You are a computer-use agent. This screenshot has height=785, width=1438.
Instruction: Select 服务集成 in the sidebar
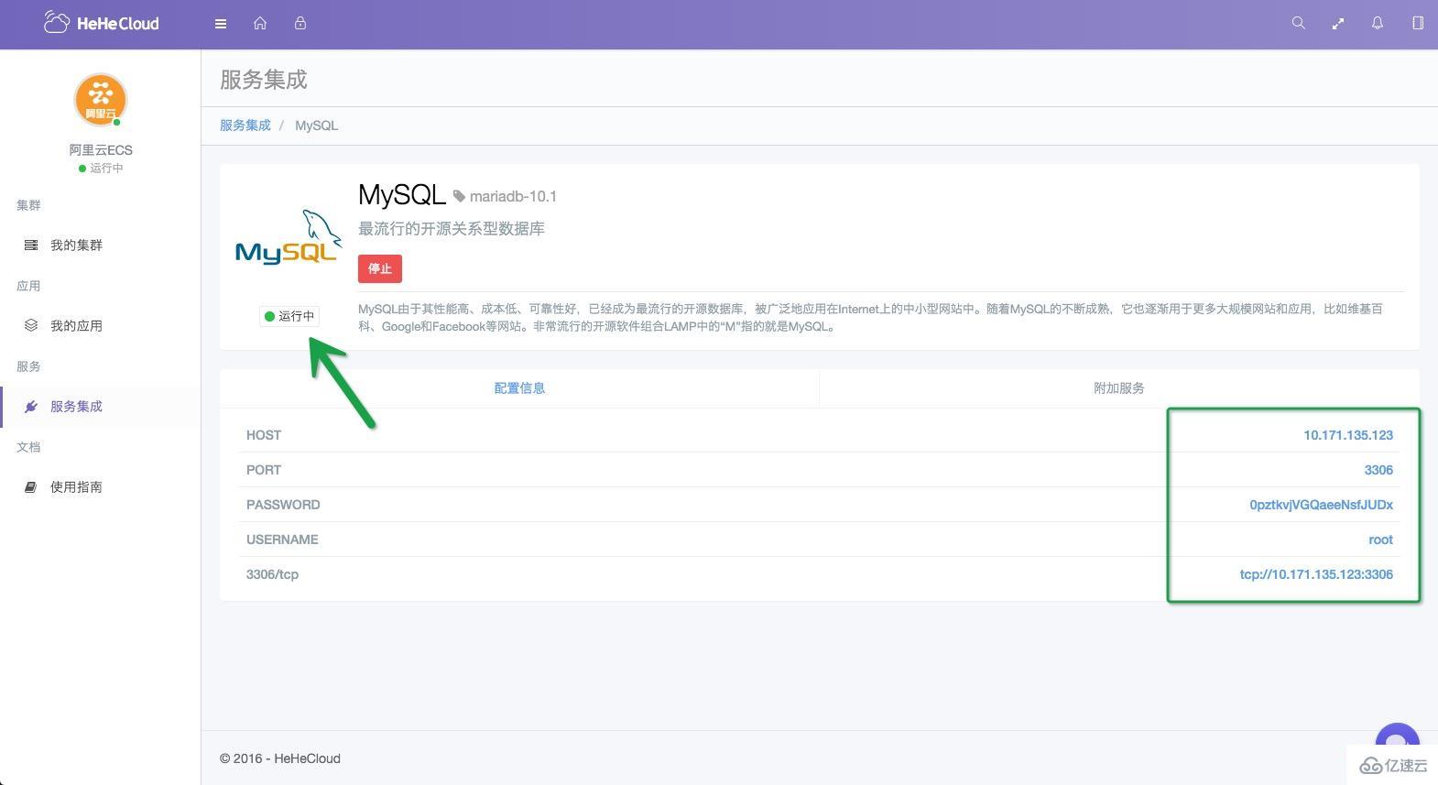tap(76, 406)
